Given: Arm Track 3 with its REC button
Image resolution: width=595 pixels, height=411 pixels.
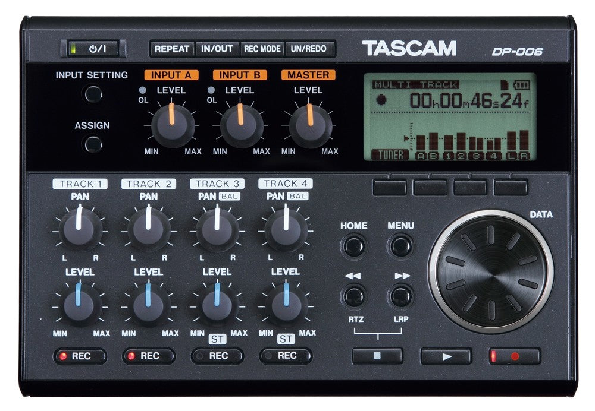Looking at the screenshot, I should tap(217, 356).
